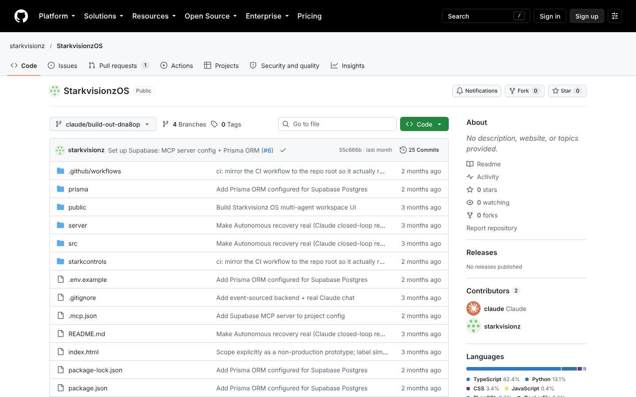Click the file icon next to .mcp.json
Screen dimensions: 636x397
(61, 316)
